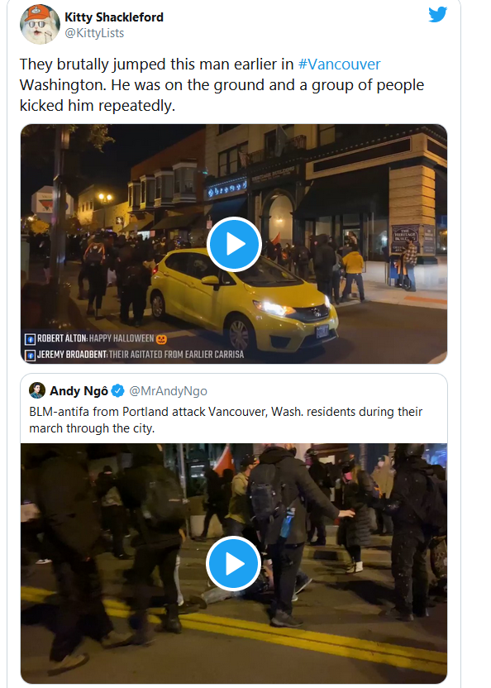Click the yellow car in the video thumbnail
491x688 pixels.
[x=243, y=303]
